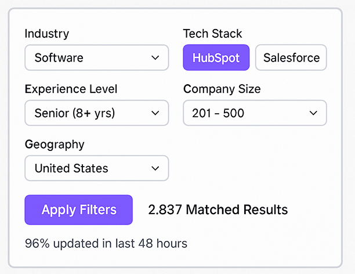Click the Experience Level field label
The image size is (355, 274).
pos(71,89)
